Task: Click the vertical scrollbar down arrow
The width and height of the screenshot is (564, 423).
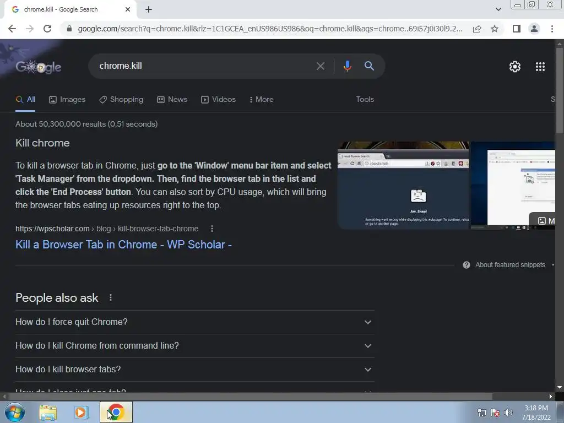Action: tap(560, 387)
